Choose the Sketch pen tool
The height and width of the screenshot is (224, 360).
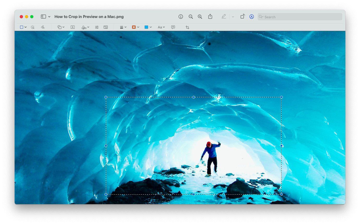[x=42, y=27]
